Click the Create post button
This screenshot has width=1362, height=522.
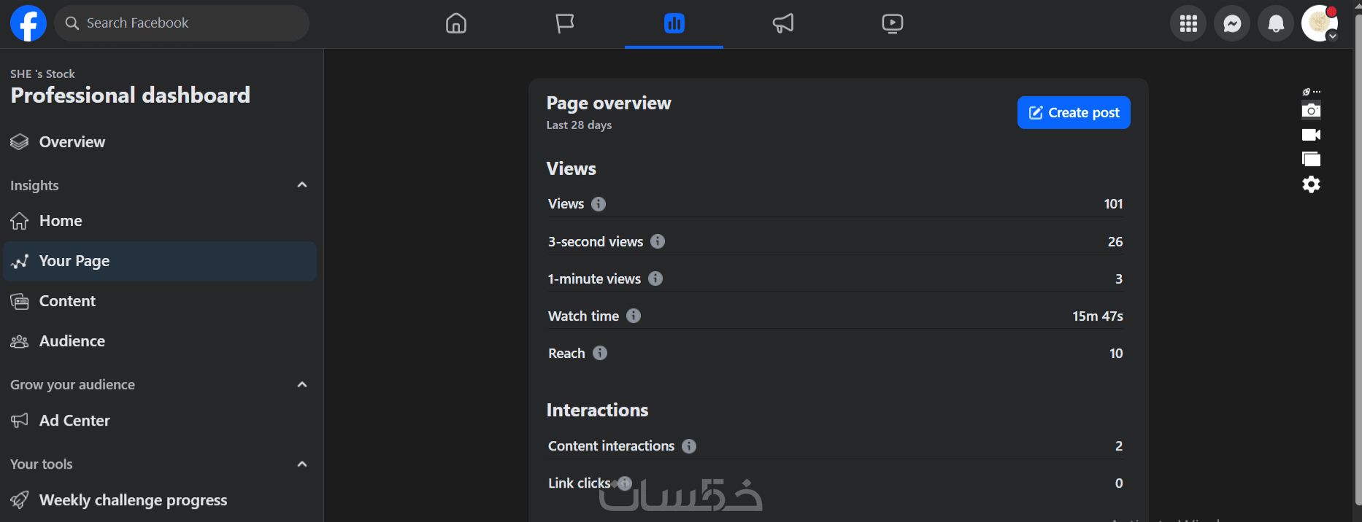(1074, 113)
